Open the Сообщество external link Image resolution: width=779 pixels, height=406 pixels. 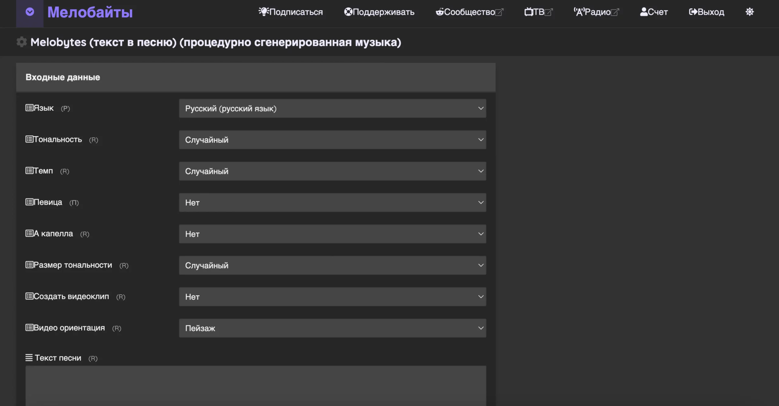[x=469, y=12]
